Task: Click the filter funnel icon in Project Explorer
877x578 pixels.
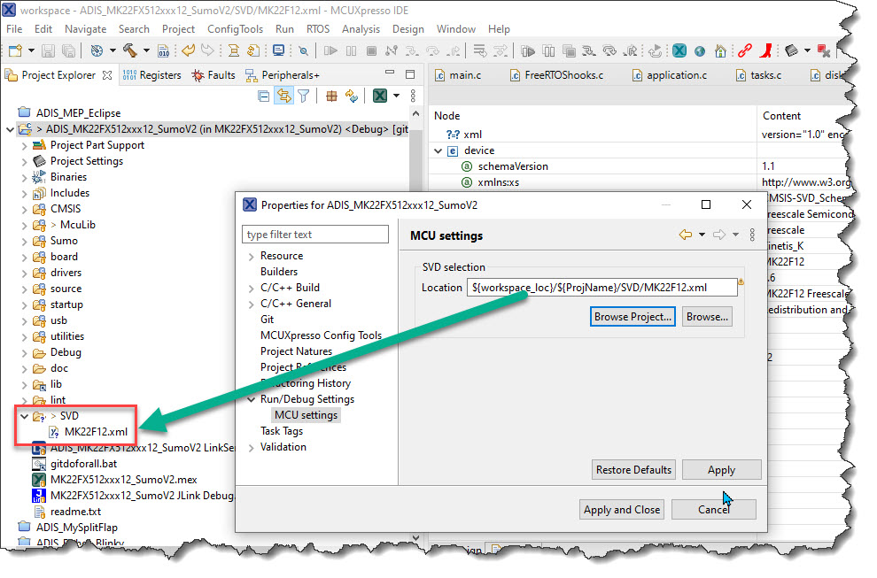Action: (303, 96)
